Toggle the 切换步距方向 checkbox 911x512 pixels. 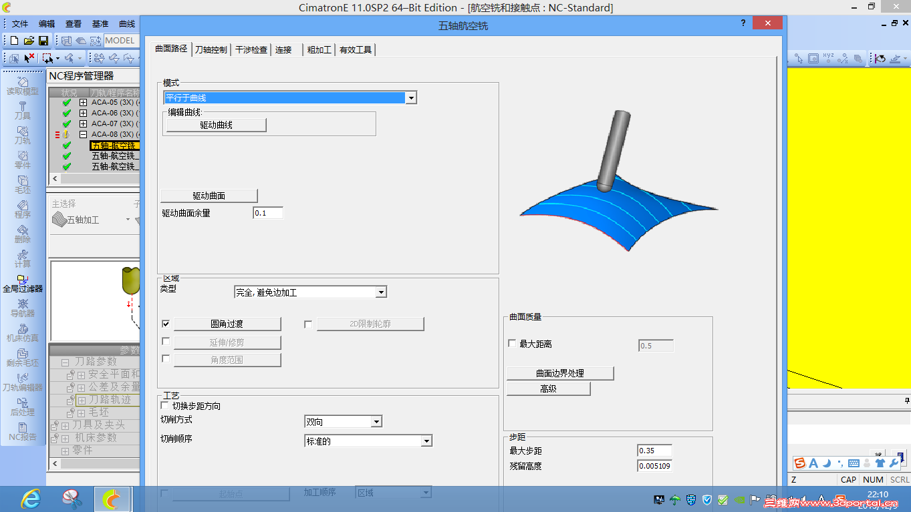pyautogui.click(x=165, y=405)
